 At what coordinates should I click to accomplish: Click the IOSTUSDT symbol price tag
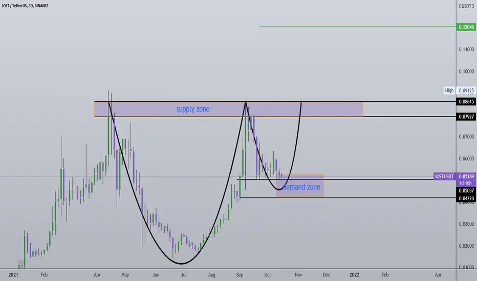[444, 176]
